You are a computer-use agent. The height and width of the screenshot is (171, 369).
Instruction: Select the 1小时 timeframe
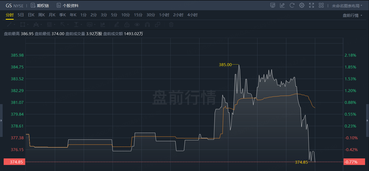(x=164, y=15)
